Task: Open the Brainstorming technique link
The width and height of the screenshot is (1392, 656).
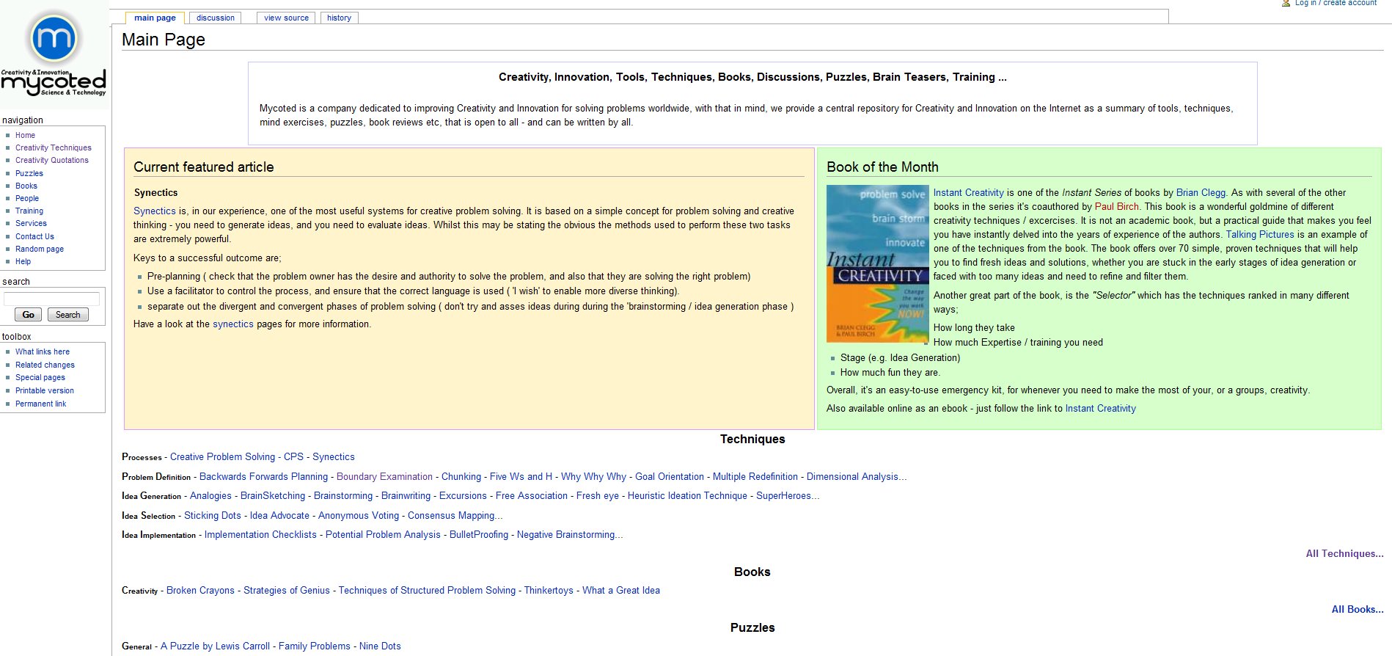Action: (x=342, y=496)
